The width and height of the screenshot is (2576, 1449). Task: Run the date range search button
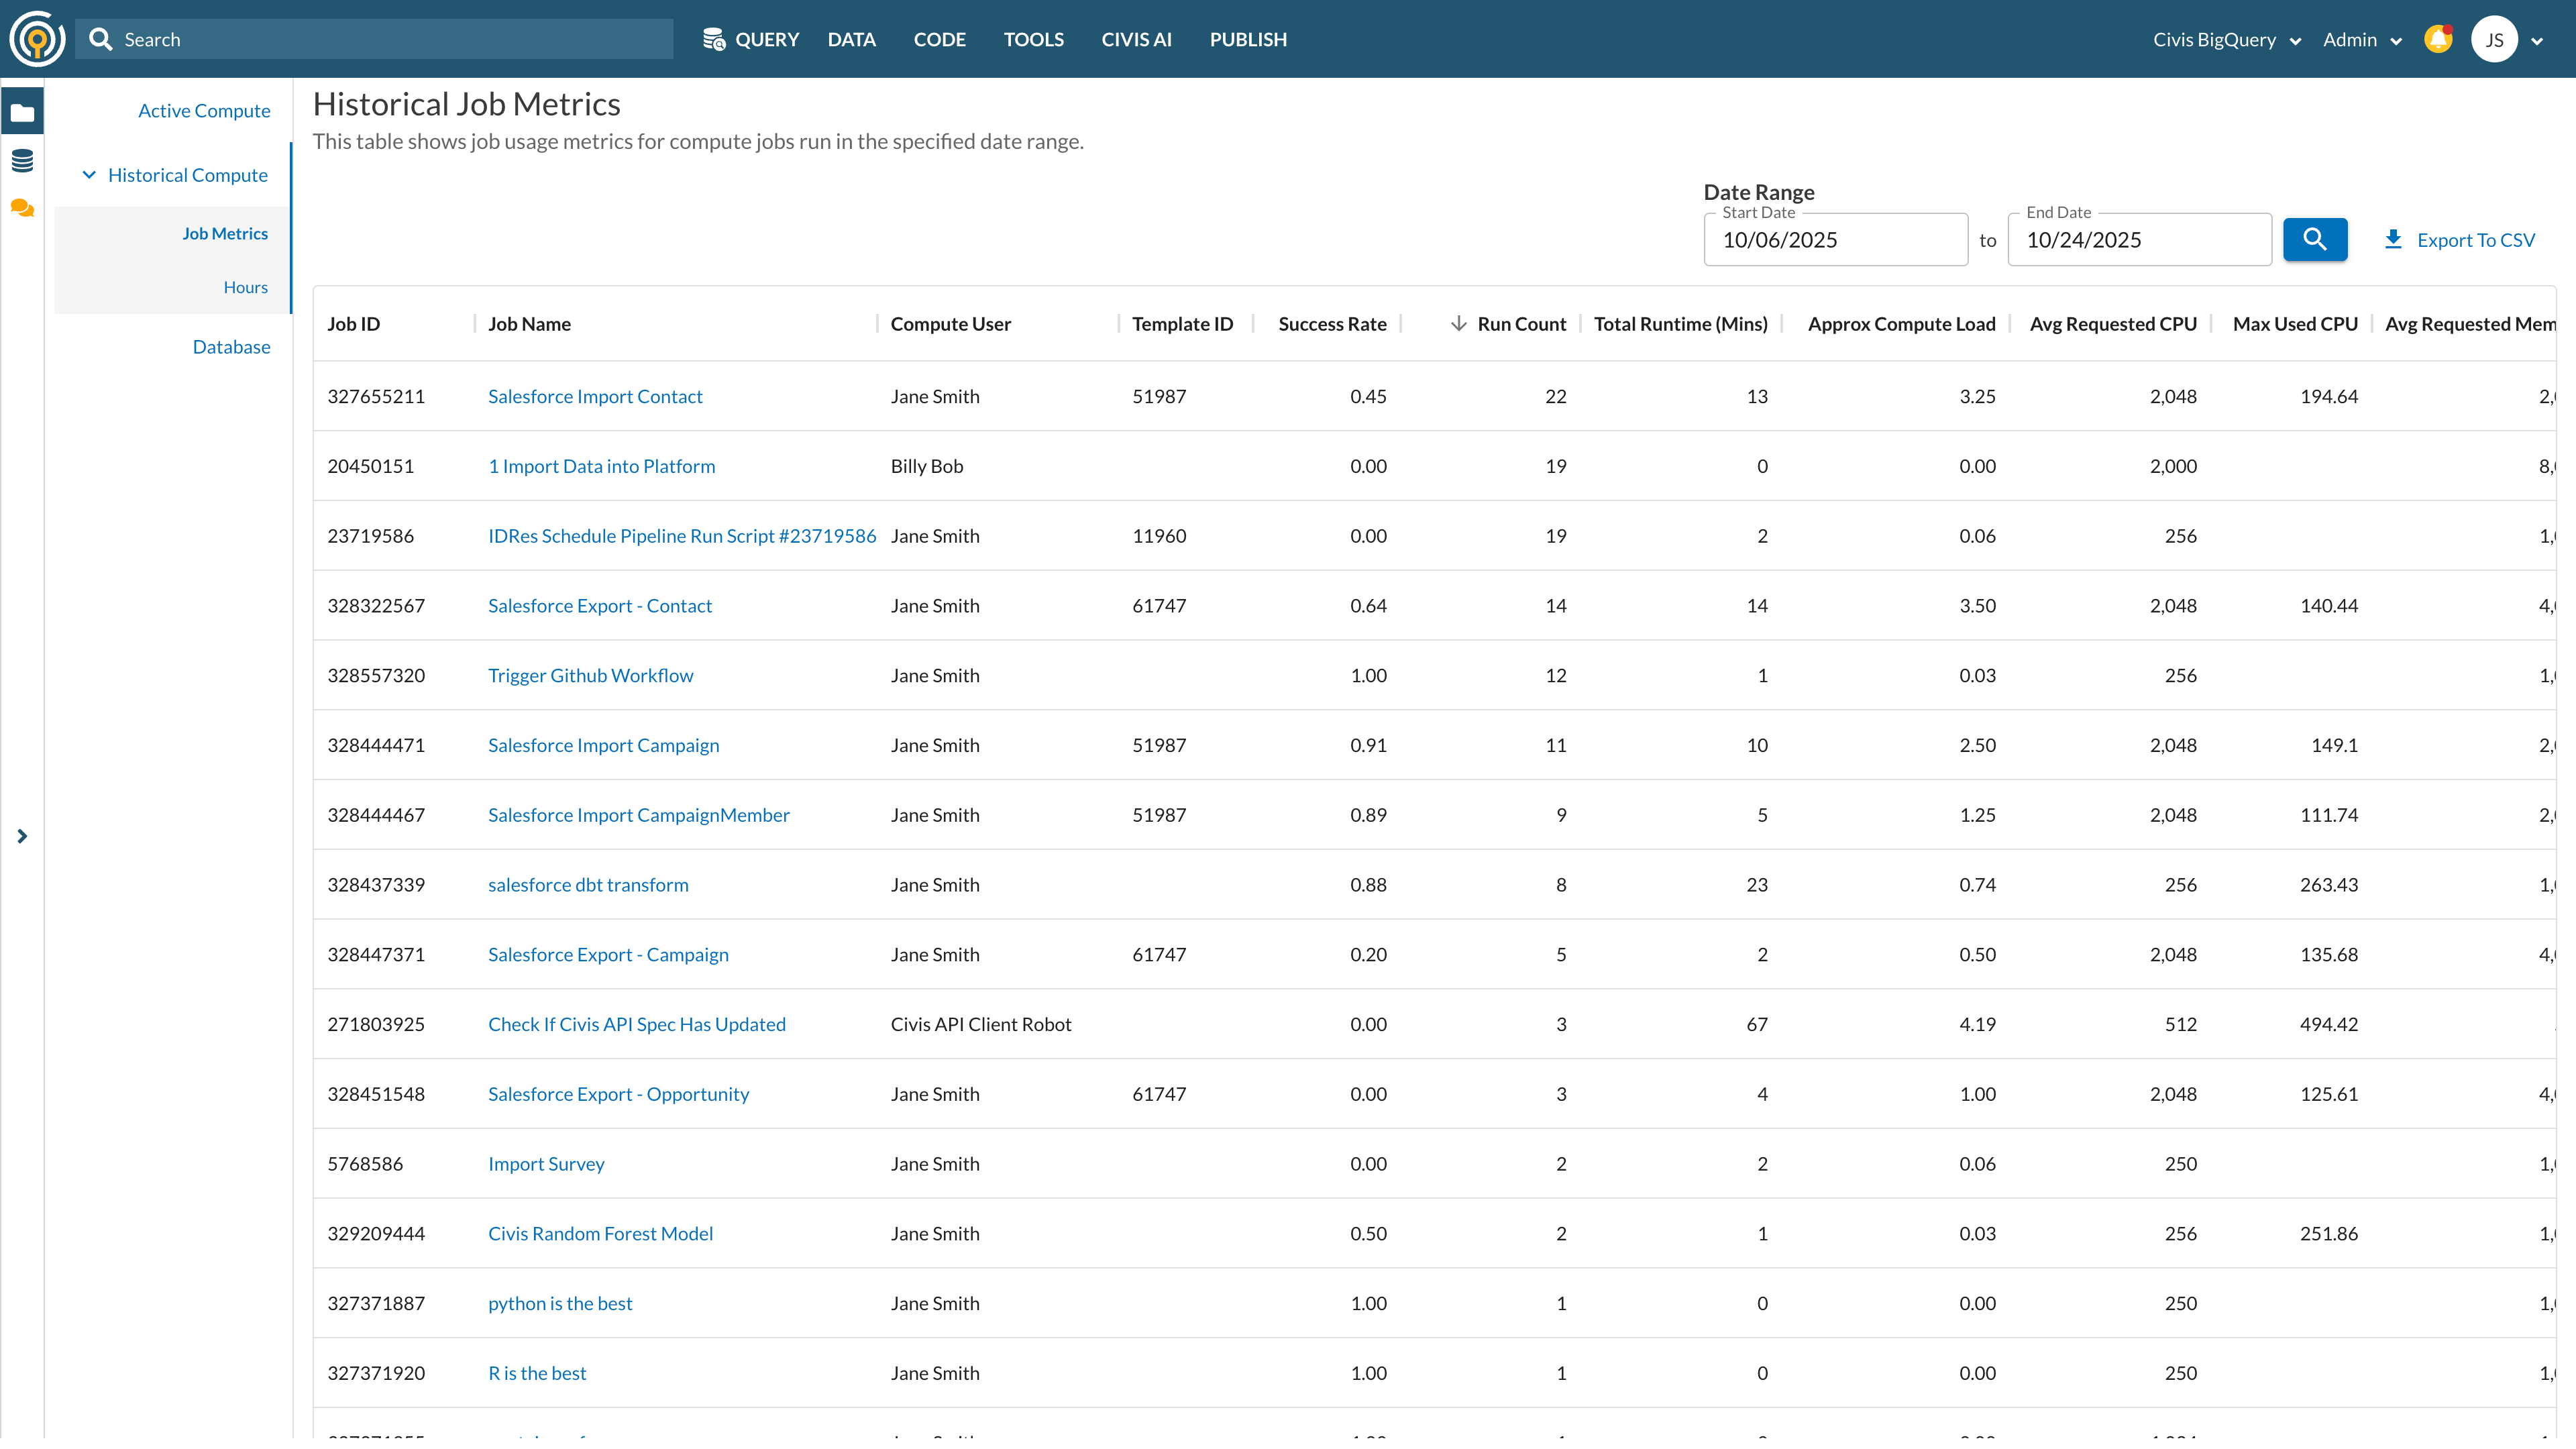click(2314, 239)
